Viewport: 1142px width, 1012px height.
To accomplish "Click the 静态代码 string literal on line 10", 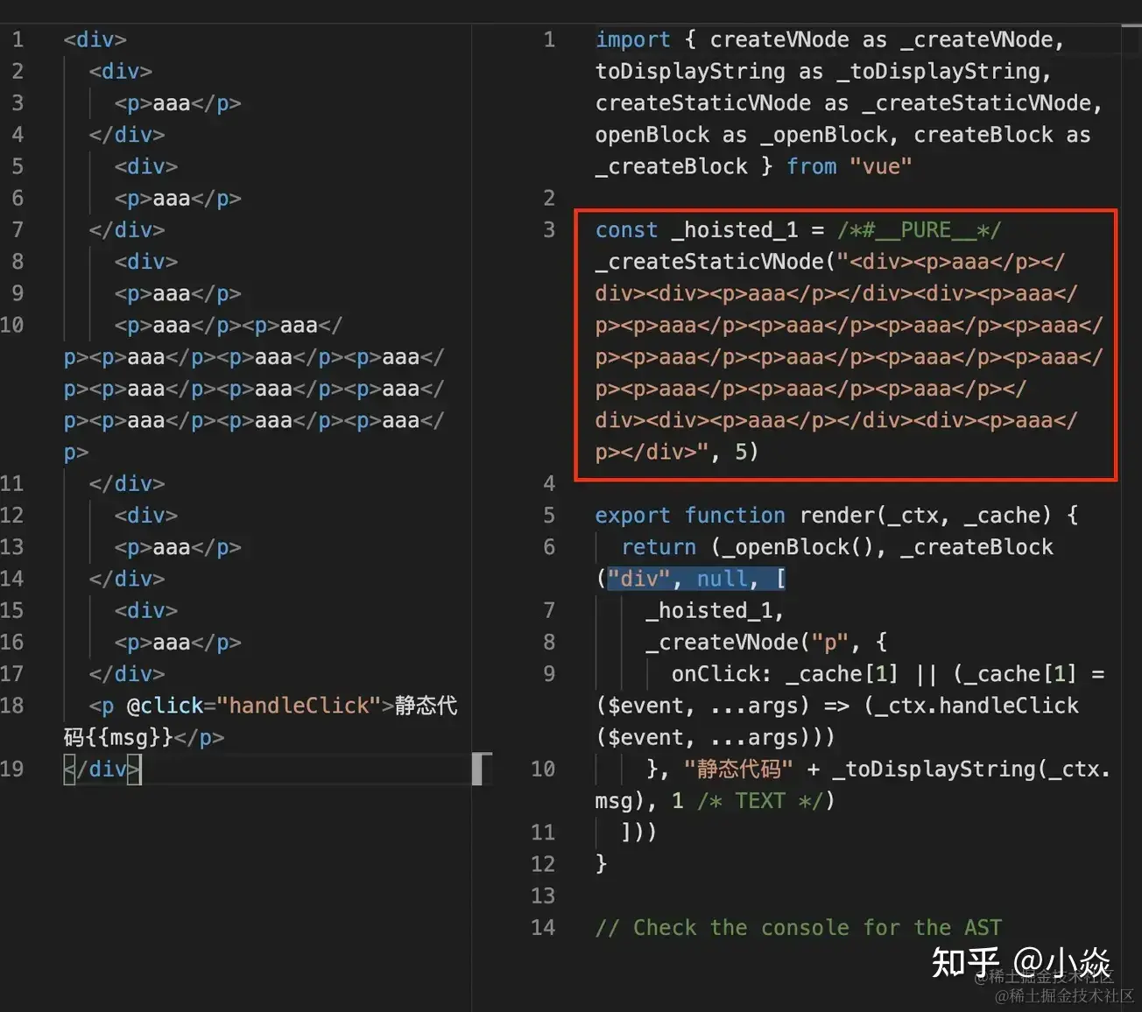I will (739, 769).
